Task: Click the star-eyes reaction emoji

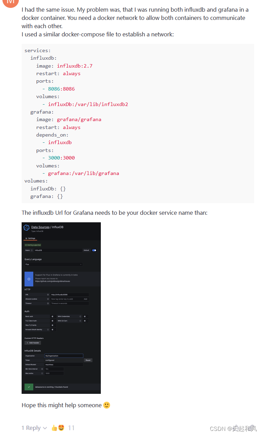Action: [61, 428]
